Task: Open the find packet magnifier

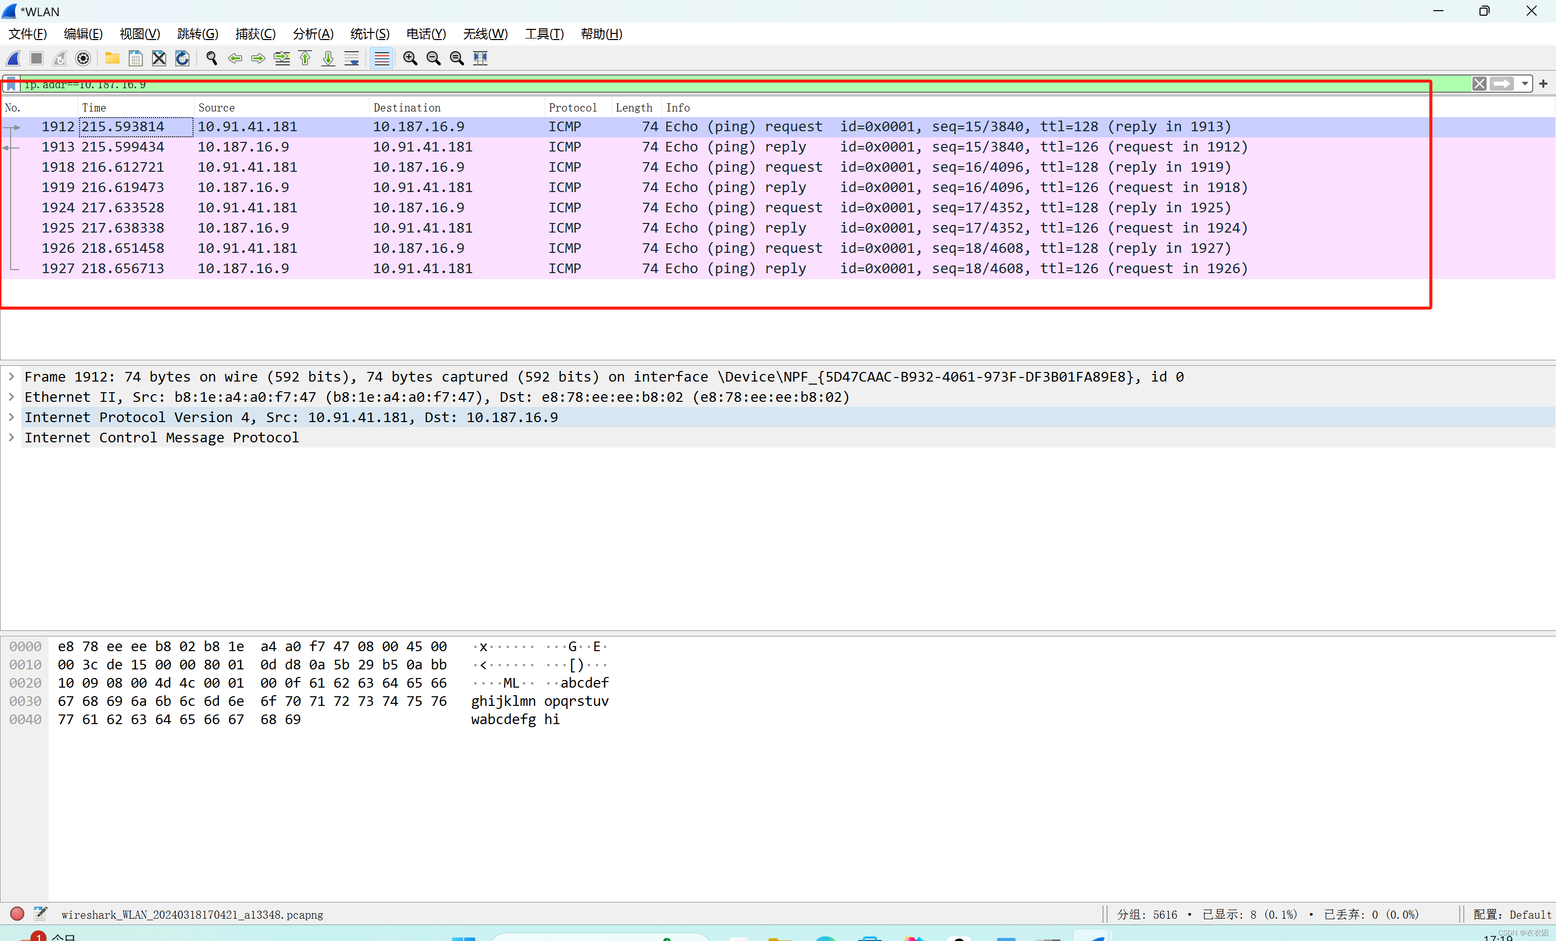Action: click(x=212, y=58)
